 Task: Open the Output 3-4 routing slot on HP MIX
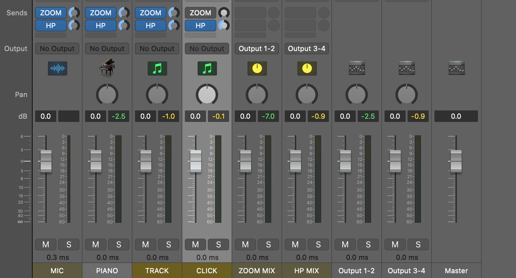(307, 49)
